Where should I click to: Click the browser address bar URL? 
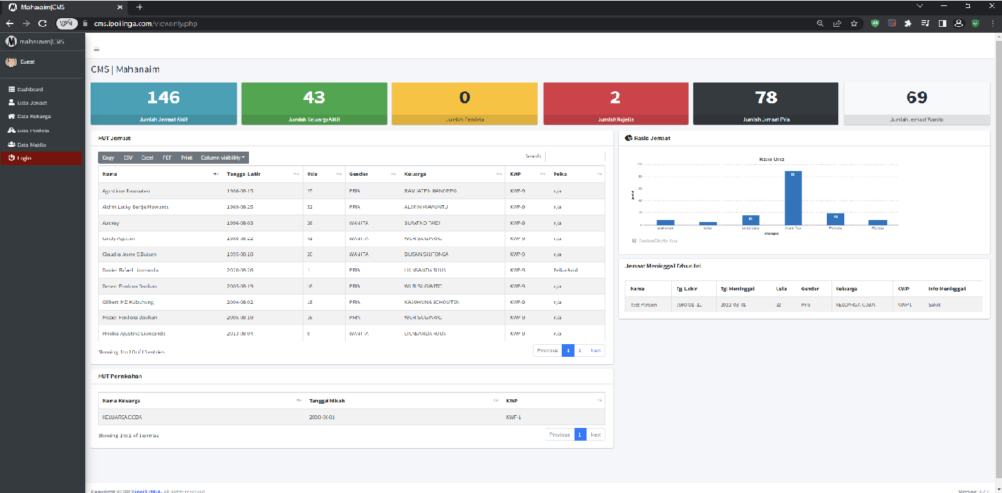click(146, 23)
